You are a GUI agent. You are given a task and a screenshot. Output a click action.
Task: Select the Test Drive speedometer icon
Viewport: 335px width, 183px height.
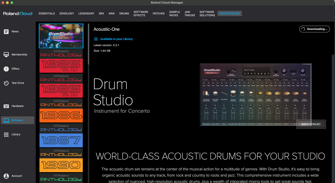(6, 83)
